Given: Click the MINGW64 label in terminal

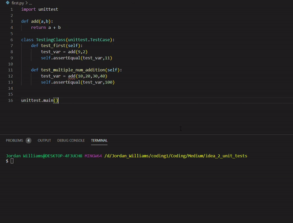Looking at the screenshot, I should pyautogui.click(x=93, y=156).
